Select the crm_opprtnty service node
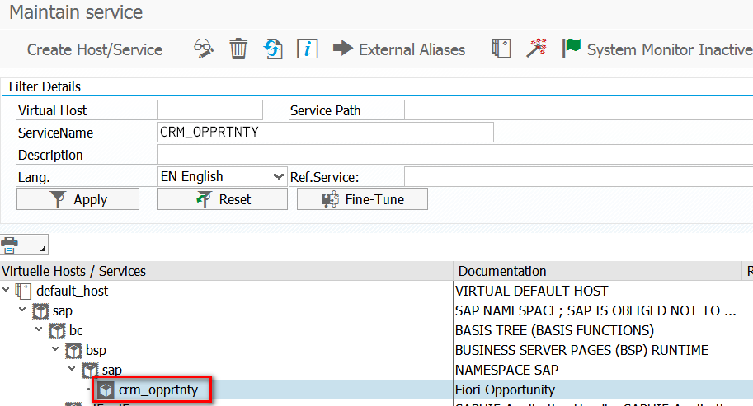This screenshot has height=406, width=753. pyautogui.click(x=159, y=390)
